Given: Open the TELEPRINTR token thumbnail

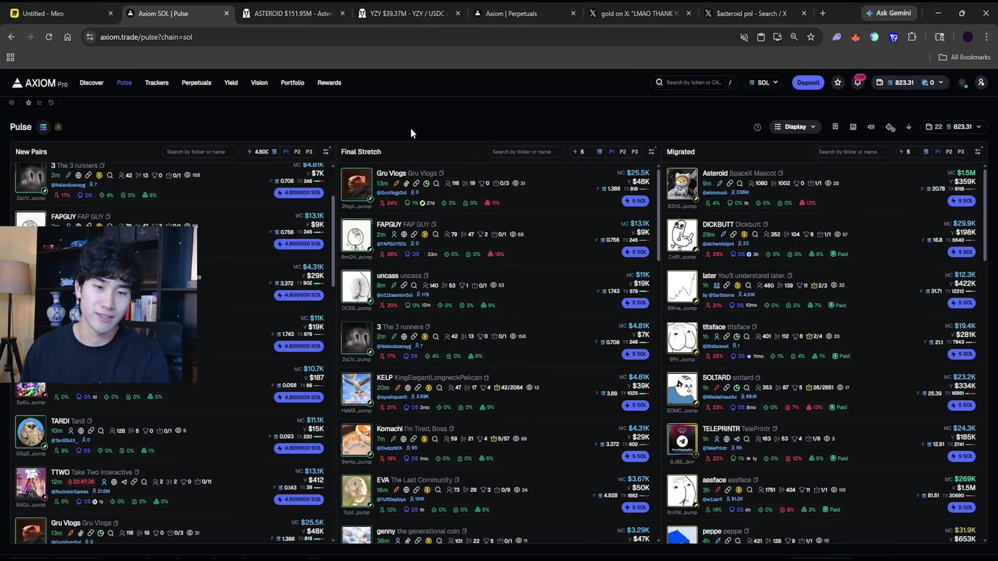Looking at the screenshot, I should (x=682, y=440).
